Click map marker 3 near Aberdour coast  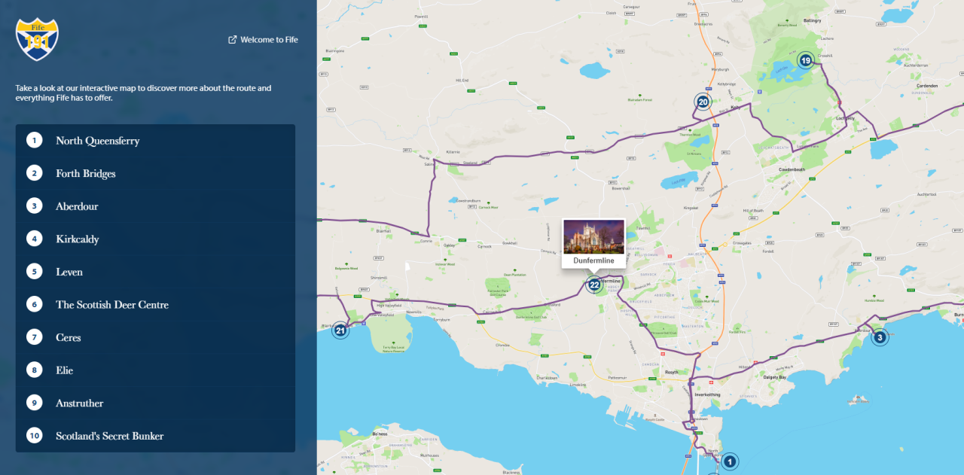click(879, 337)
